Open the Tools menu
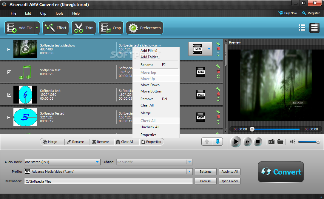Screen dimensions: 324x199 click(x=59, y=13)
